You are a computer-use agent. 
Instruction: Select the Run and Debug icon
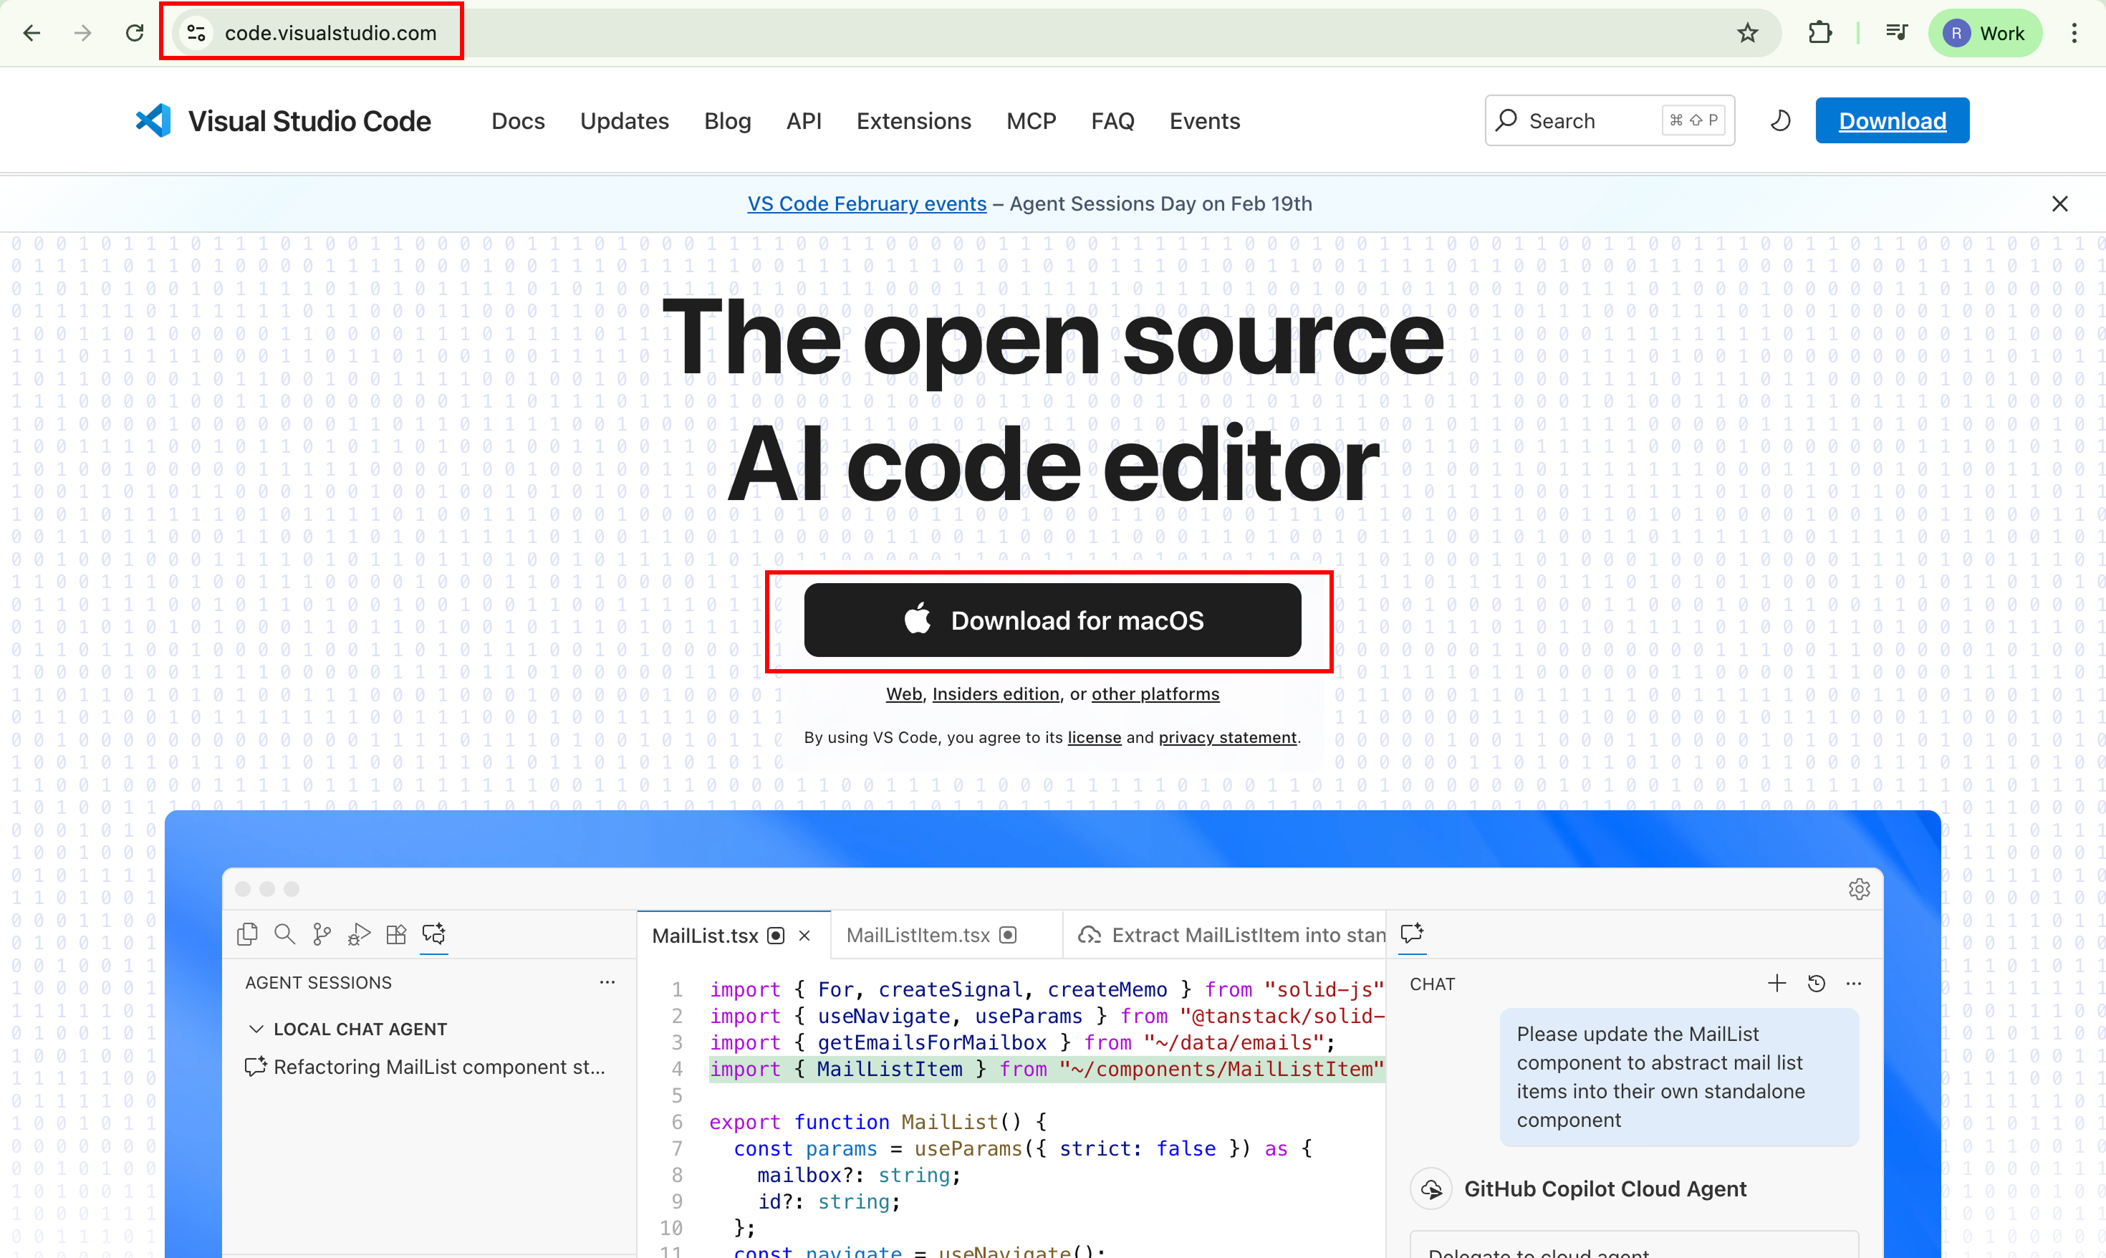[358, 933]
